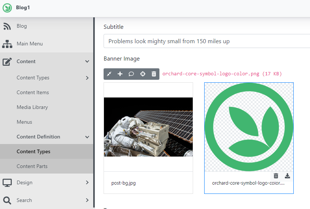Open Content Parts
Image resolution: width=310 pixels, height=209 pixels.
(x=32, y=167)
